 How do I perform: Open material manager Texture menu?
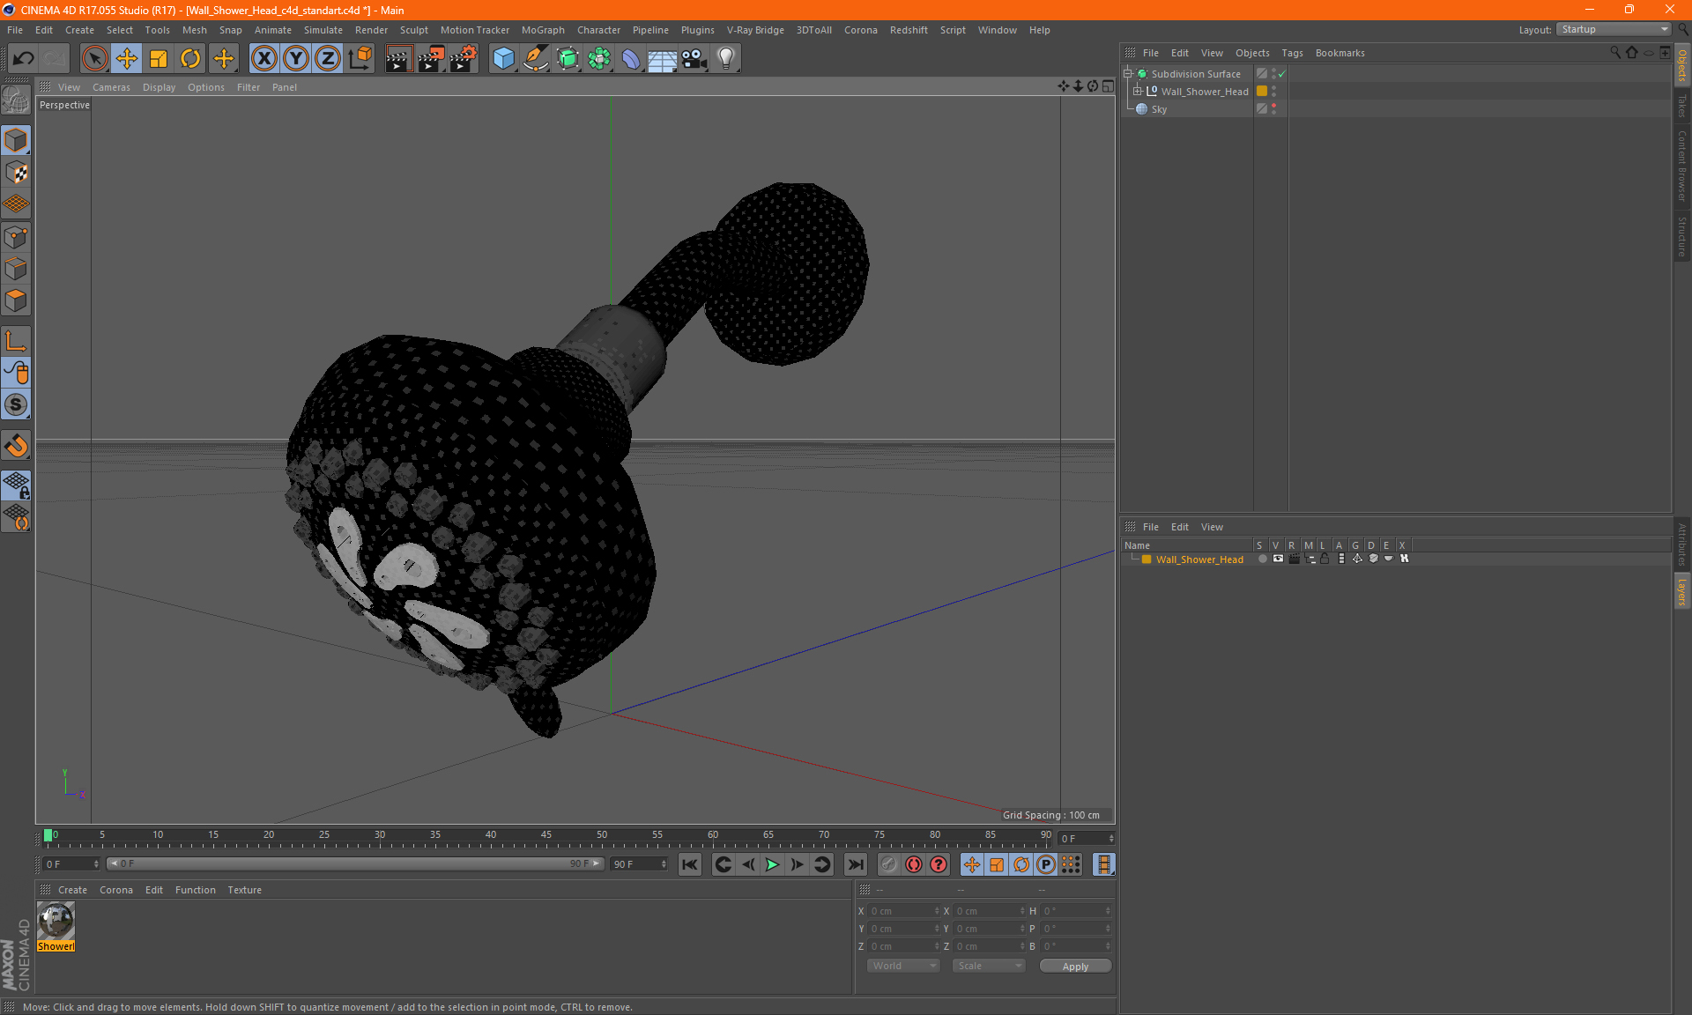(x=244, y=890)
